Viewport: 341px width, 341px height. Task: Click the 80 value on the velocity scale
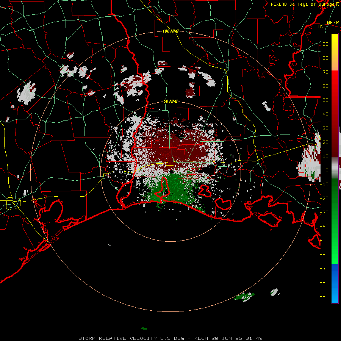coord(325,58)
